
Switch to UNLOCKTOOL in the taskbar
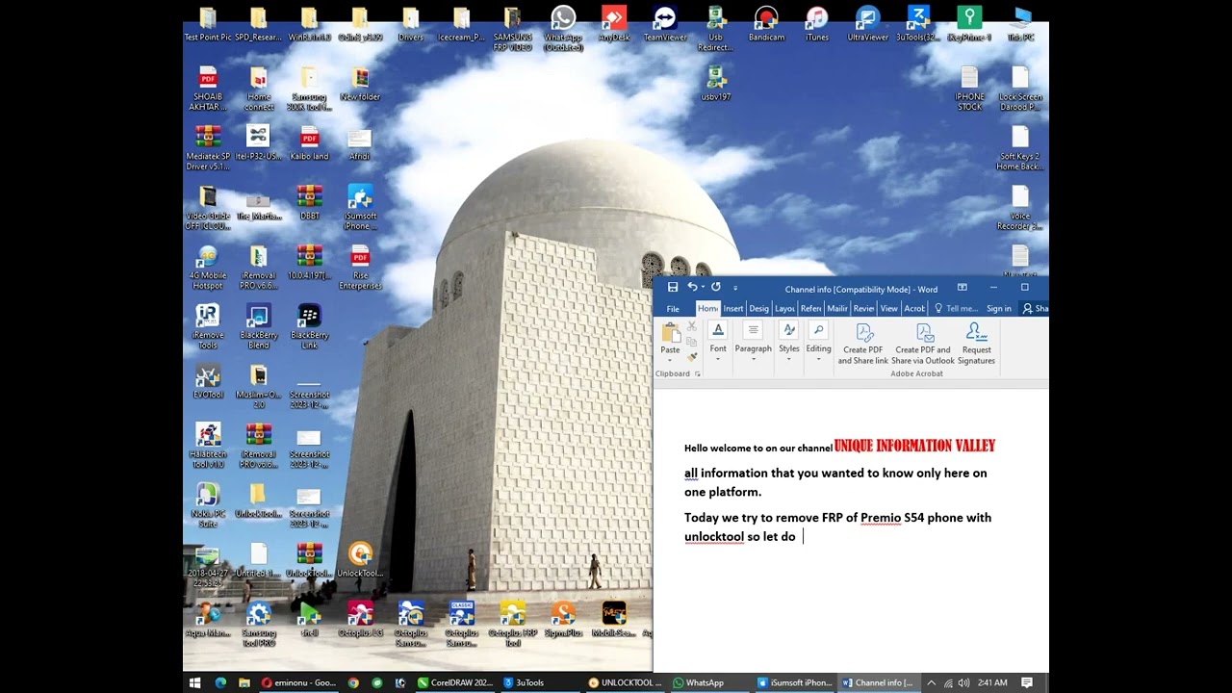tap(626, 682)
